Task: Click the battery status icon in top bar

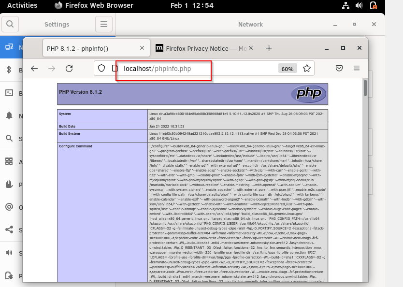Action: click(373, 5)
